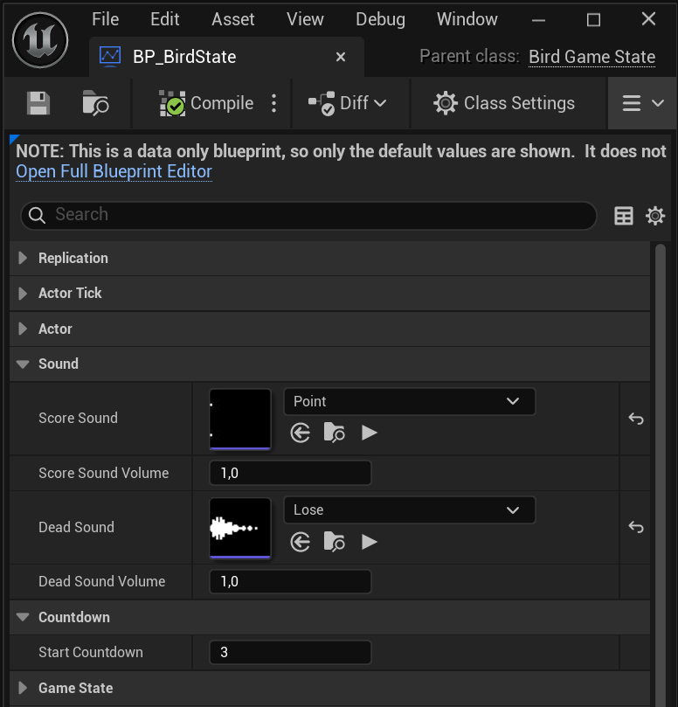Save the blueprint with the floppy disk icon
This screenshot has width=678, height=707.
(x=38, y=103)
